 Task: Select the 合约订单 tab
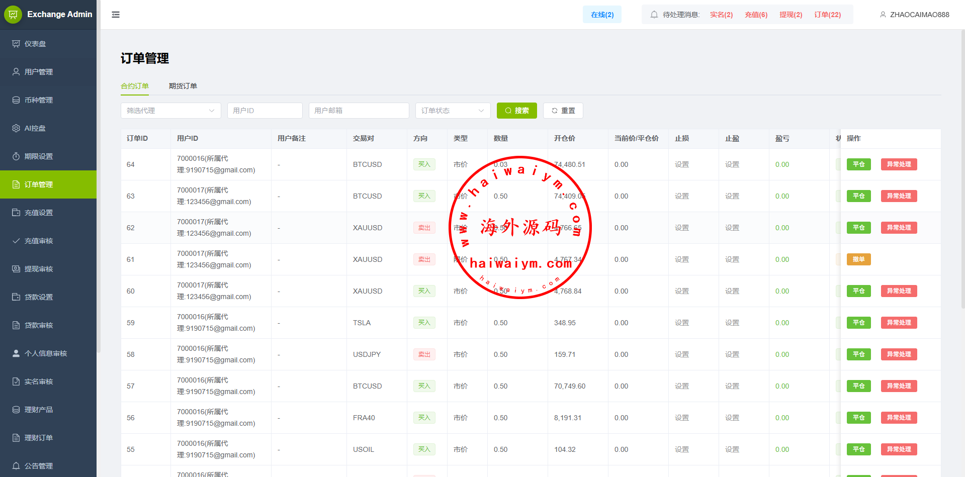135,86
